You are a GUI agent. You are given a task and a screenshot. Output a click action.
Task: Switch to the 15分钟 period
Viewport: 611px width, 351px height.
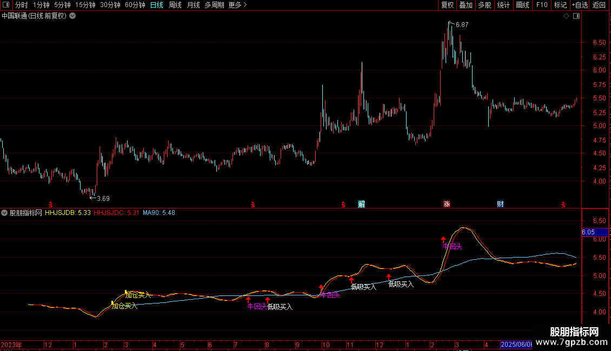(85, 5)
